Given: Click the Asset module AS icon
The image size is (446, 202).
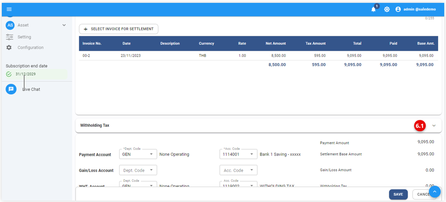Looking at the screenshot, I should [10, 25].
